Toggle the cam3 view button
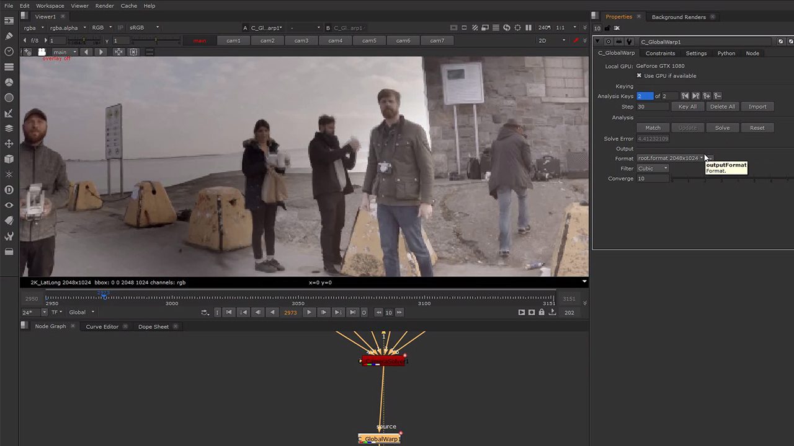The height and width of the screenshot is (446, 794). (301, 41)
